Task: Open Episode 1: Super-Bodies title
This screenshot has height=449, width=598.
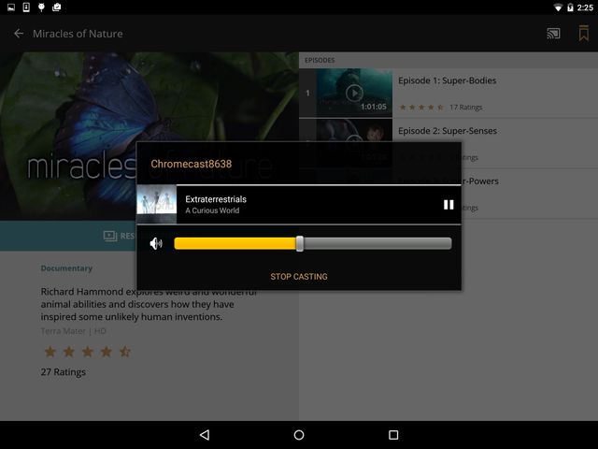Action: [447, 80]
